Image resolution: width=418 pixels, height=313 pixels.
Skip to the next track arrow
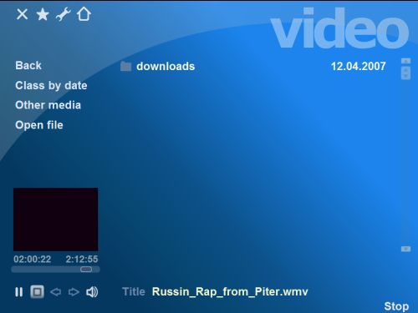(74, 292)
